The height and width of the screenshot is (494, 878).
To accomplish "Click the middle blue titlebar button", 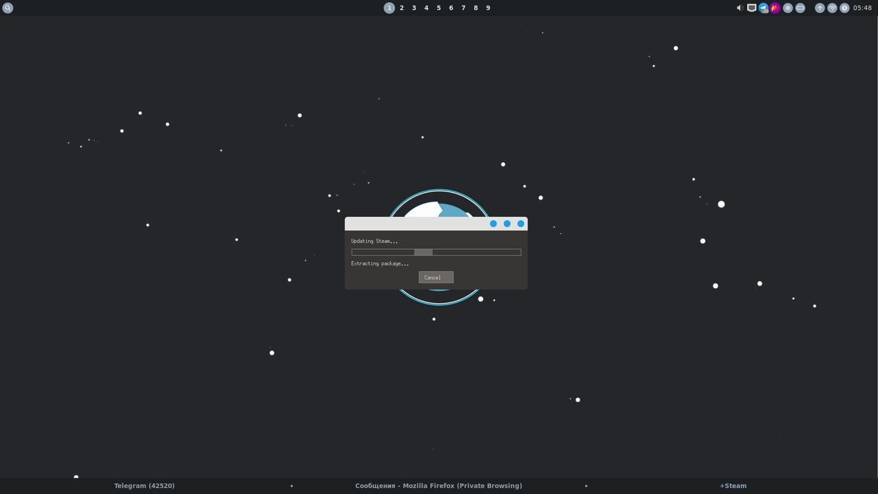I will click(507, 224).
